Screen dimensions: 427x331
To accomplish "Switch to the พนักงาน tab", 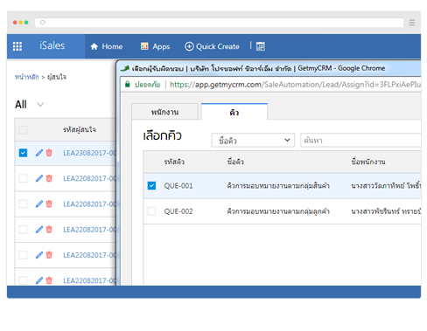I will point(164,112).
